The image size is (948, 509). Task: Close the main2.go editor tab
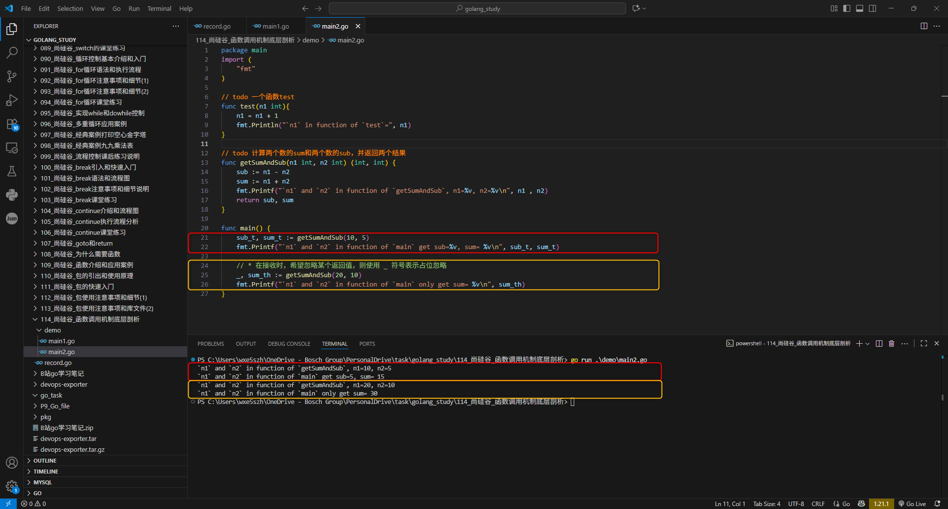(x=358, y=26)
